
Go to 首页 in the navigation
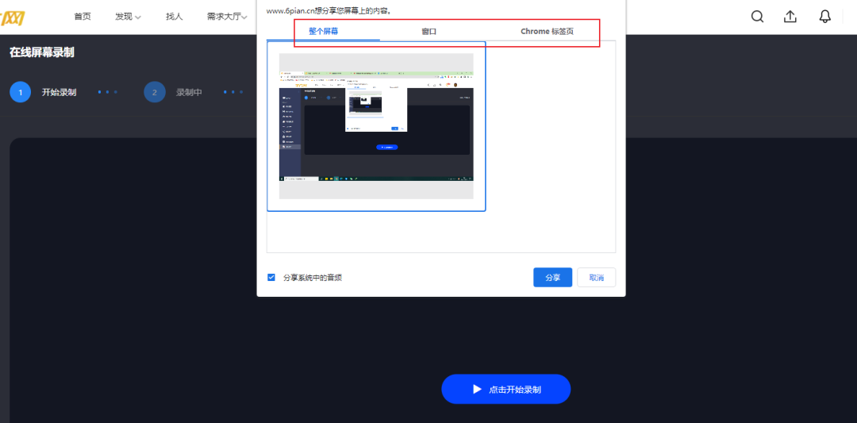coord(83,17)
